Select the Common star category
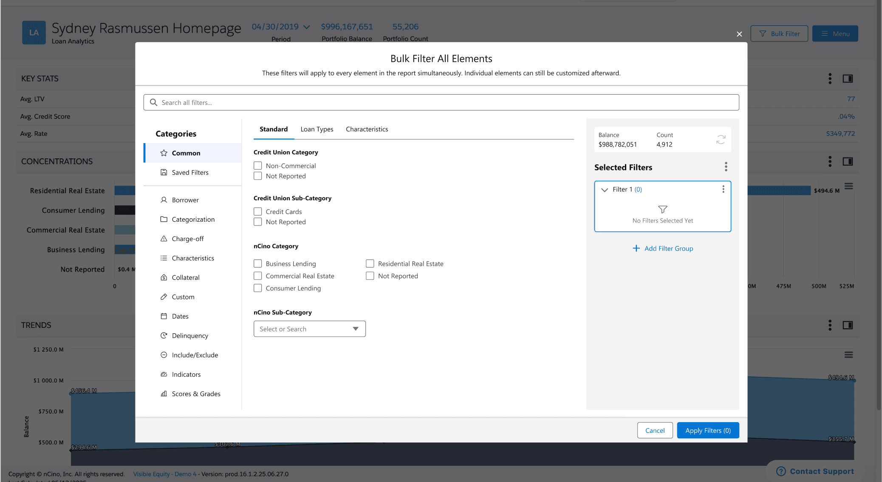The image size is (882, 482). [186, 153]
